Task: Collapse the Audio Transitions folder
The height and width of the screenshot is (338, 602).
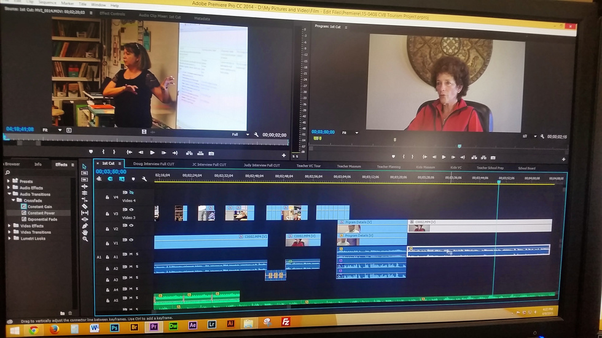Action: click(9, 194)
